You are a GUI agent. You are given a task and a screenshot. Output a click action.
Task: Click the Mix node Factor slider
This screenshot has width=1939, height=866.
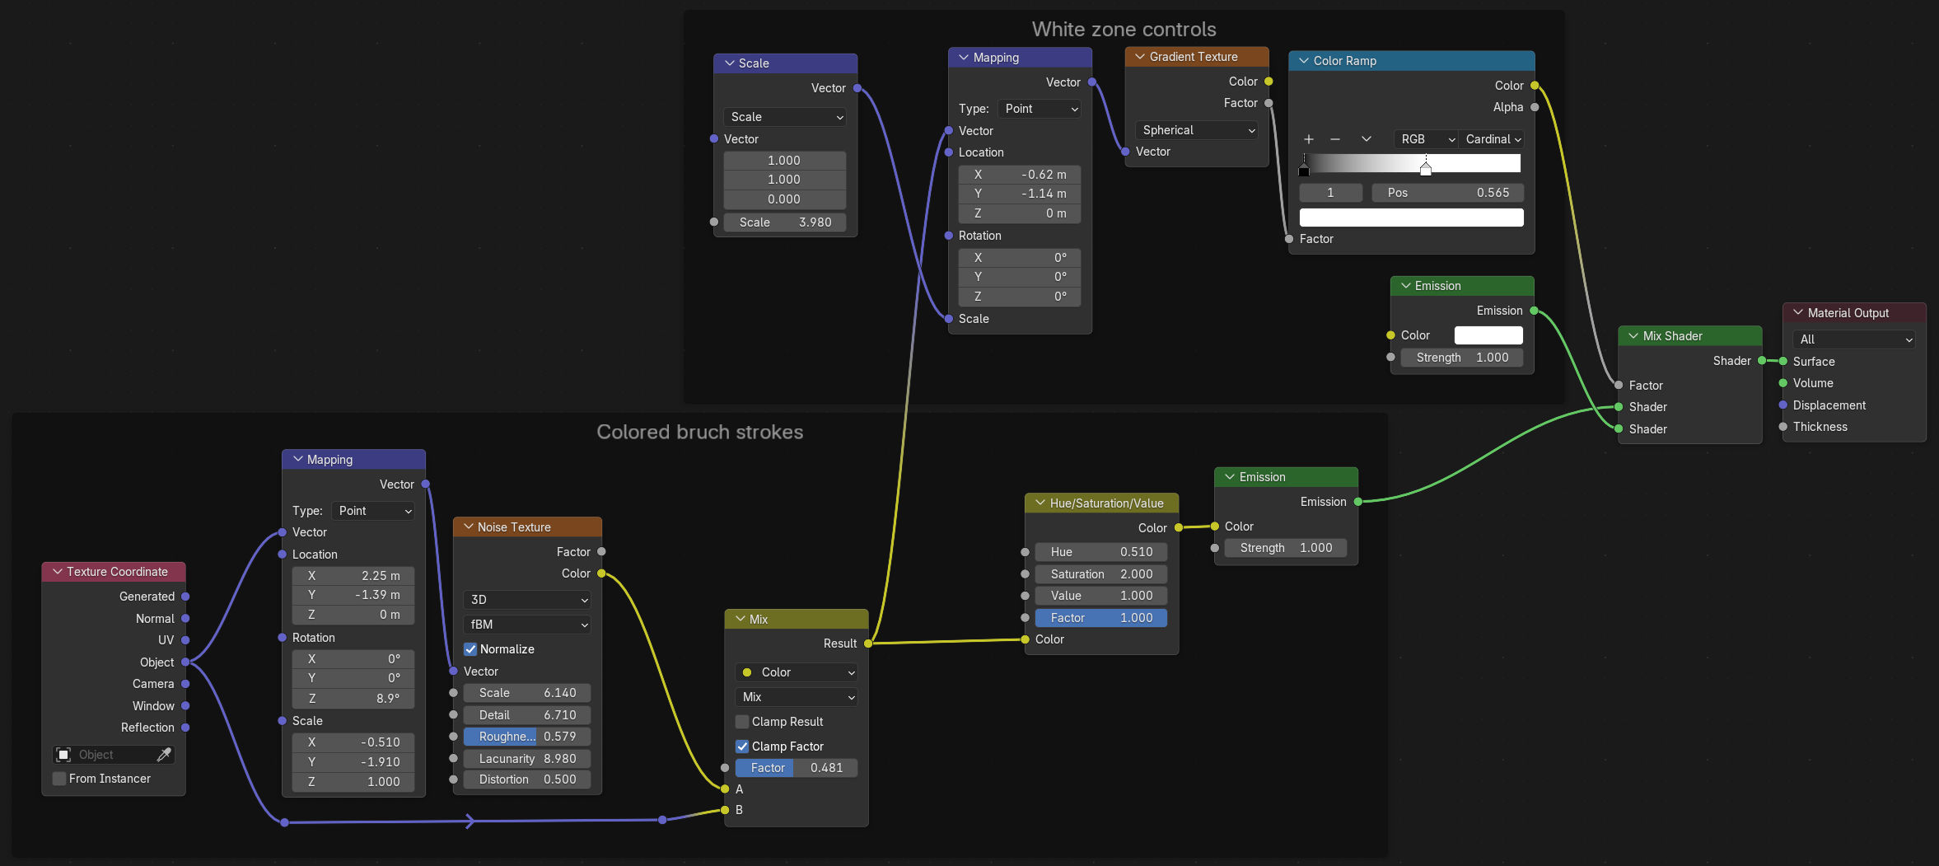(796, 768)
